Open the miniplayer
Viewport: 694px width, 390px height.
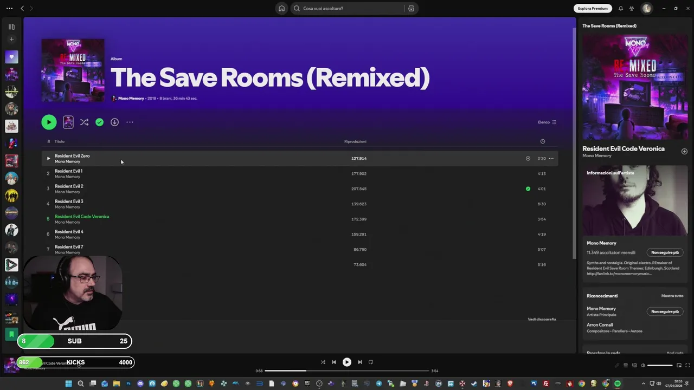(679, 365)
